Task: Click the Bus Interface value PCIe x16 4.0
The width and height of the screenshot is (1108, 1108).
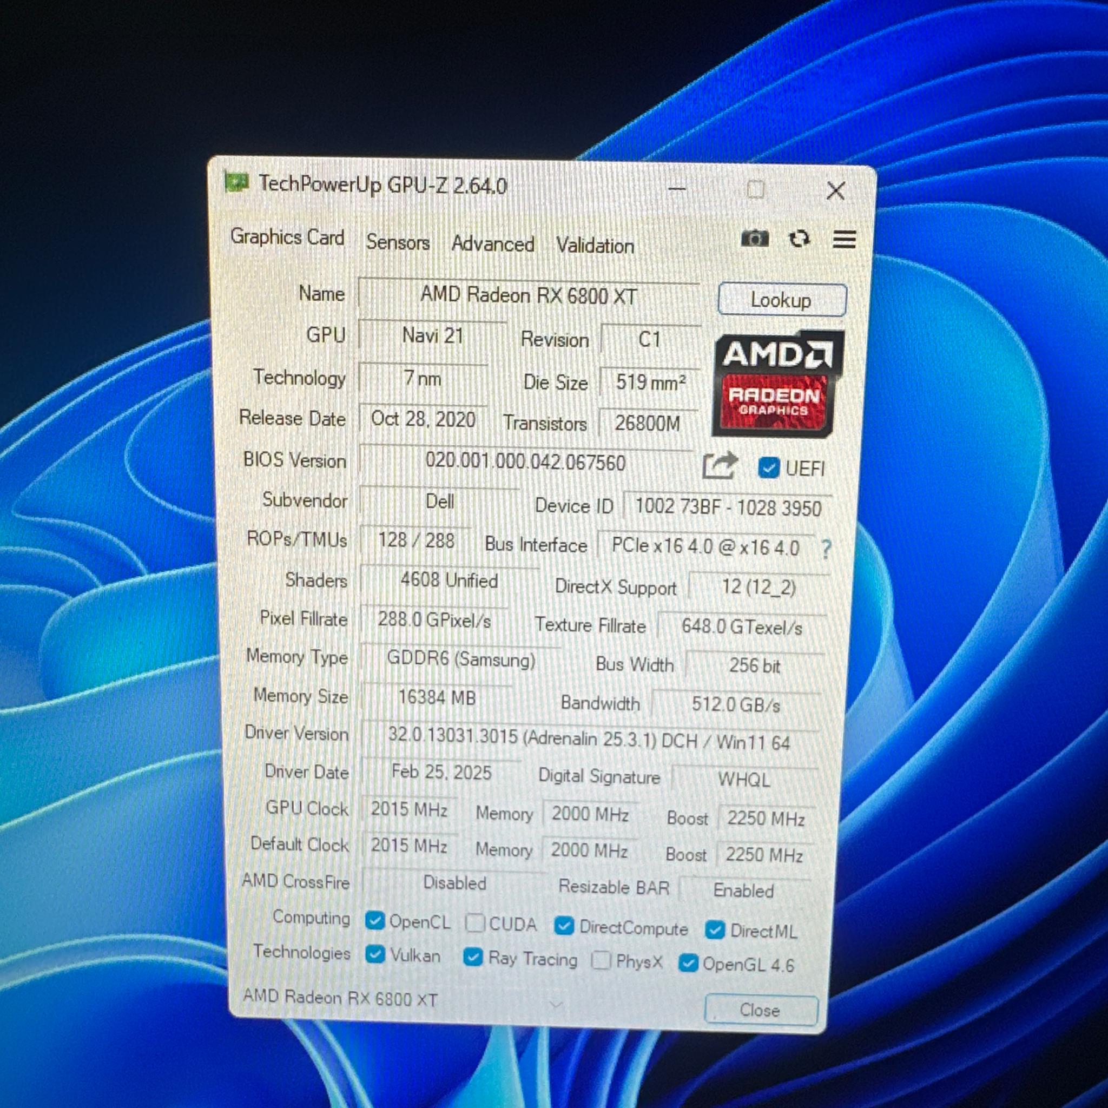Action: (x=705, y=546)
